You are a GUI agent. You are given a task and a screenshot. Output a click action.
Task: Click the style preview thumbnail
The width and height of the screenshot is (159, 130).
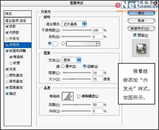(141, 48)
